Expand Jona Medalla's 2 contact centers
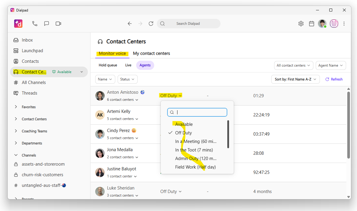Screen dimensions: 357x211 click(123, 157)
